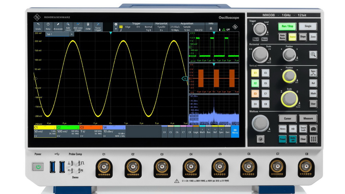Toggle channel C1 with yellow button
Viewport: 345px width, 194px height.
(x=255, y=73)
